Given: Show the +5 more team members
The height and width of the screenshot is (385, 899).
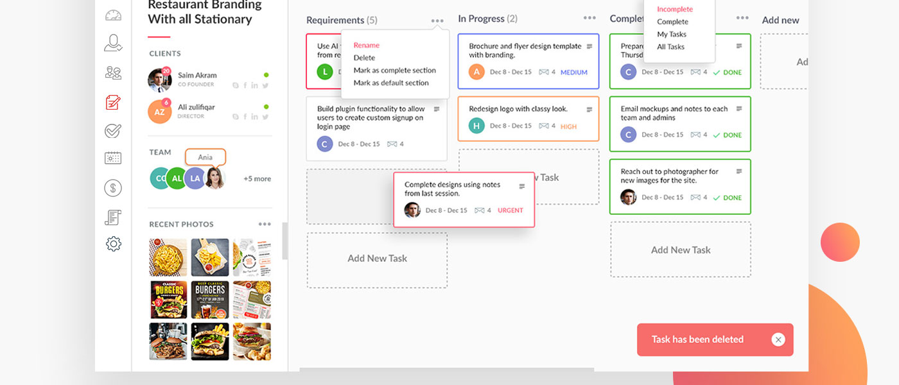Looking at the screenshot, I should (257, 179).
